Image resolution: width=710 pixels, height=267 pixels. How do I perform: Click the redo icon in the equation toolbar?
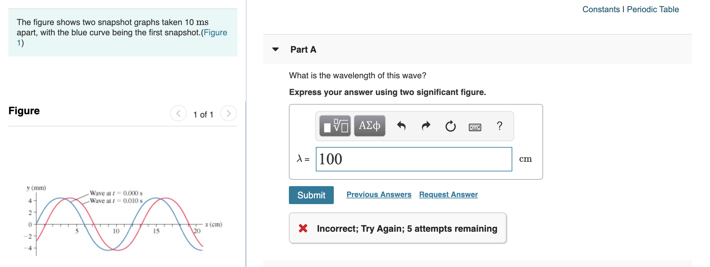pos(426,126)
